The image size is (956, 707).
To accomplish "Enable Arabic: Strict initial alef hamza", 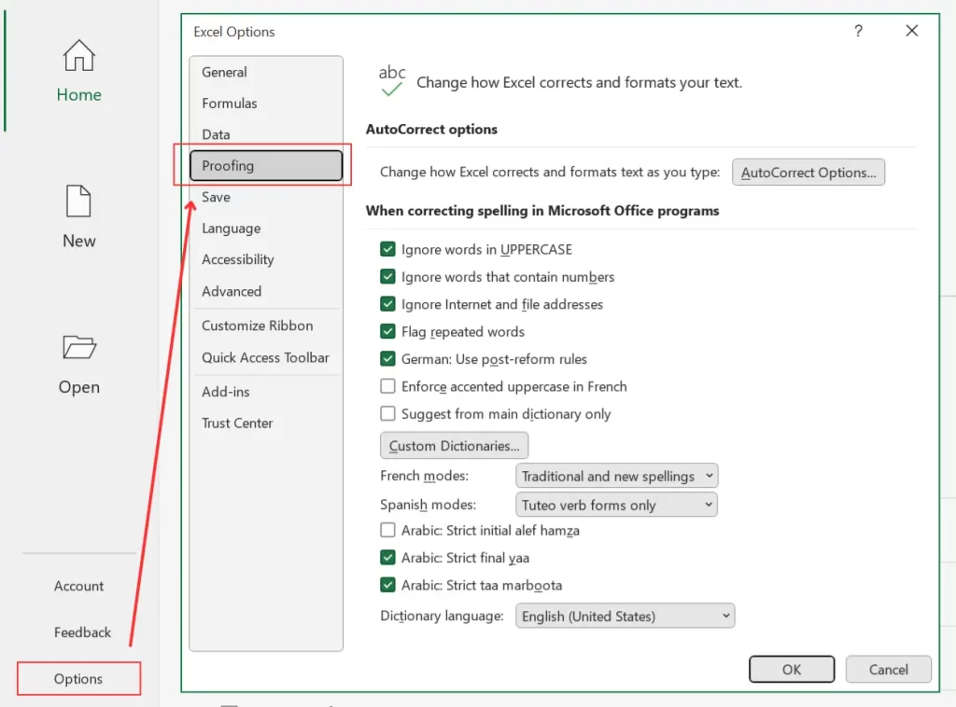I will (387, 530).
